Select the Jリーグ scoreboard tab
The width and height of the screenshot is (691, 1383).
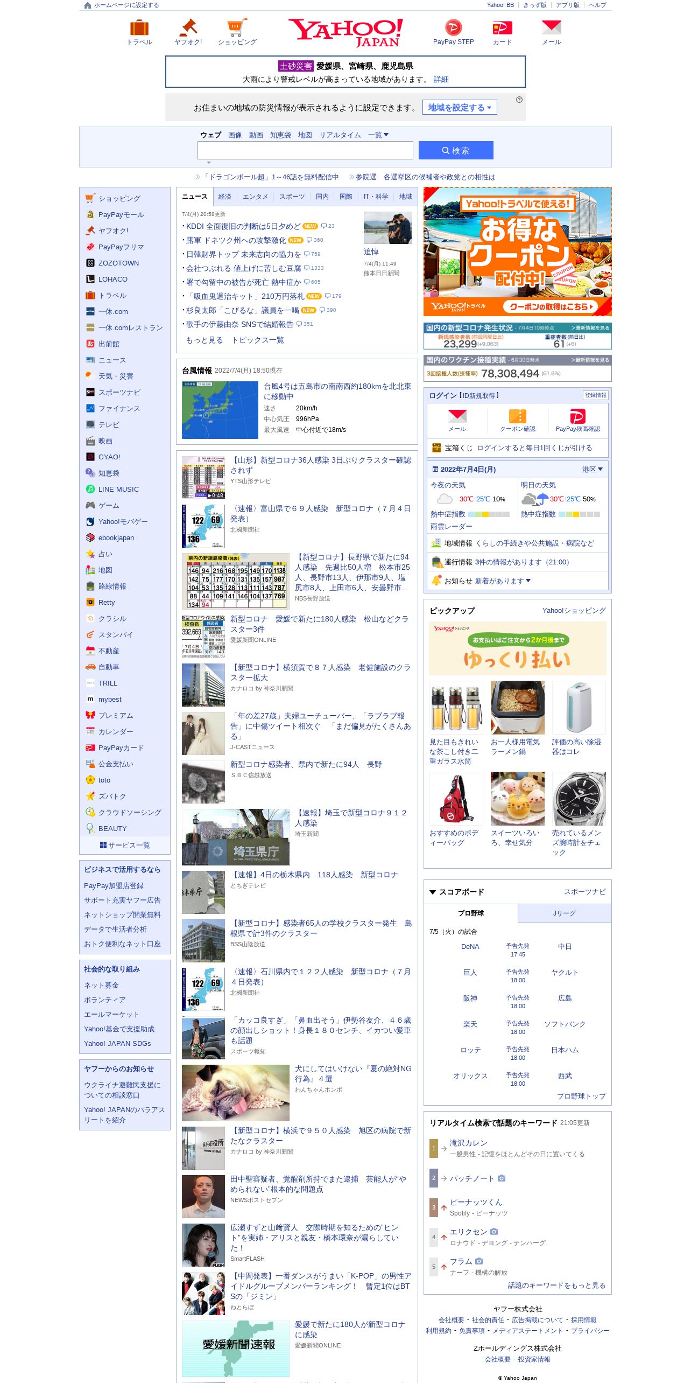[x=565, y=913]
